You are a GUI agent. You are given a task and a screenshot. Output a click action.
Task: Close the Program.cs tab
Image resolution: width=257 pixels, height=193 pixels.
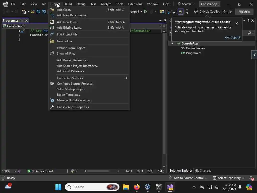pyautogui.click(x=27, y=21)
